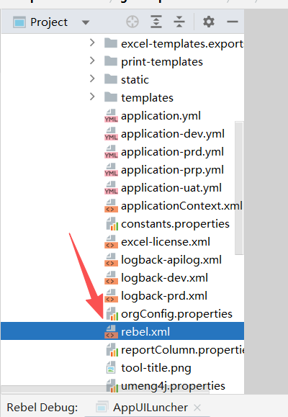The width and height of the screenshot is (288, 417).
Task: Select applicationContext.xml file name
Action: coord(181,206)
